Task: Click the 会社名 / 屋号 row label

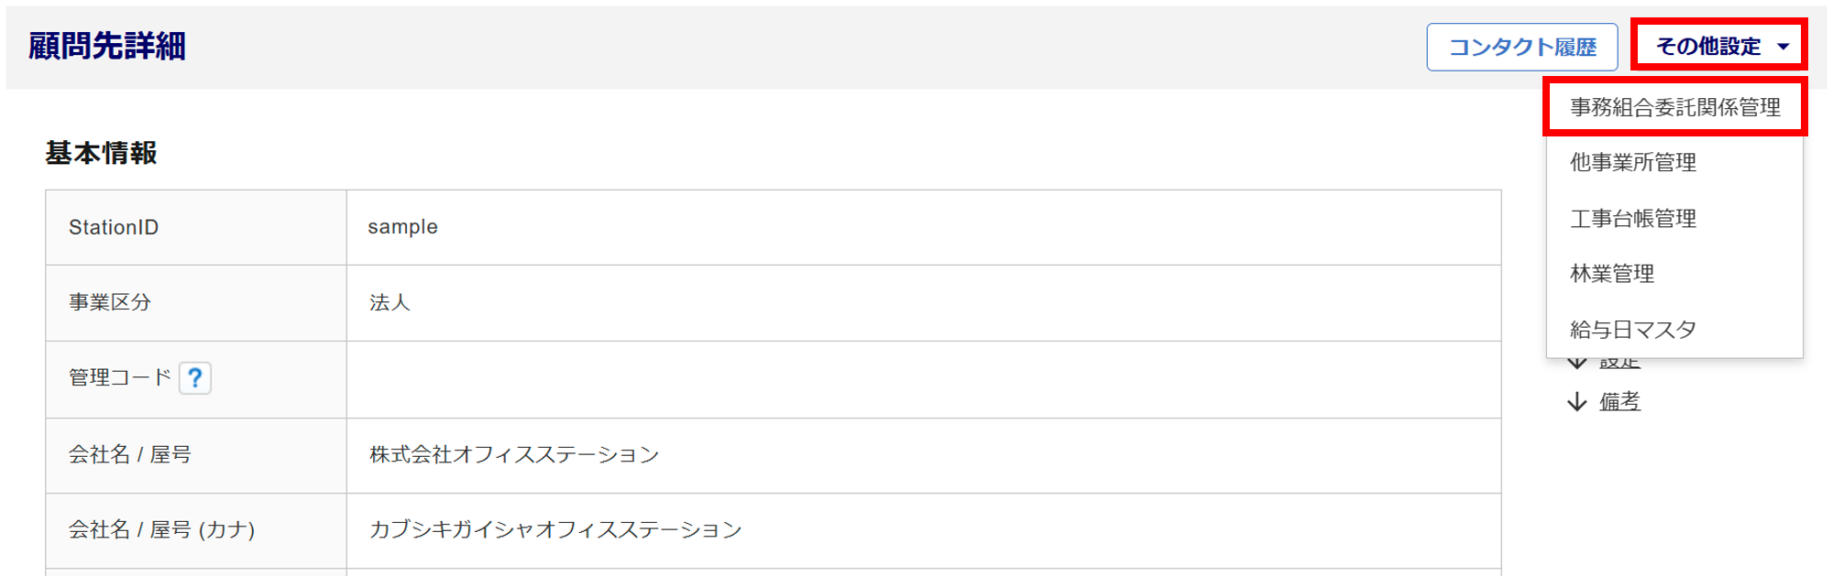Action: [129, 454]
